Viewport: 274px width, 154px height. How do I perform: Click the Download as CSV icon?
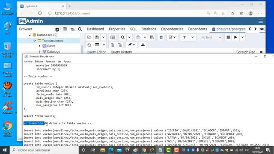(x=143, y=44)
